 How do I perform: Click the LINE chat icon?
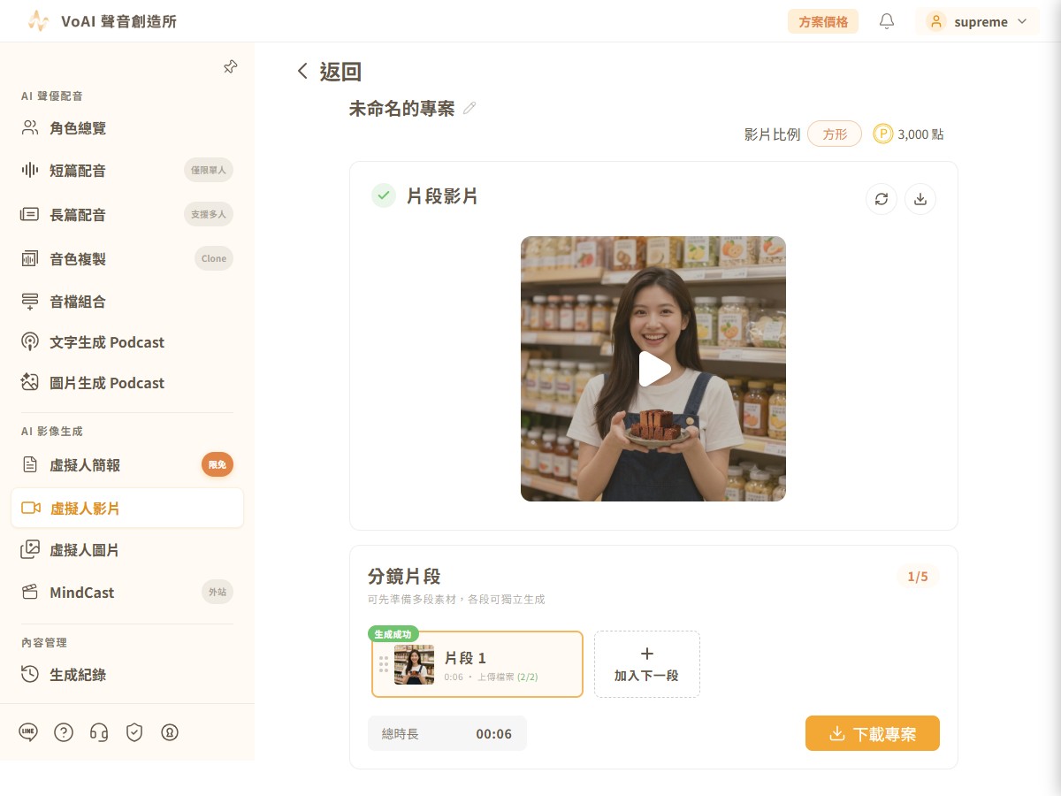[x=28, y=732]
